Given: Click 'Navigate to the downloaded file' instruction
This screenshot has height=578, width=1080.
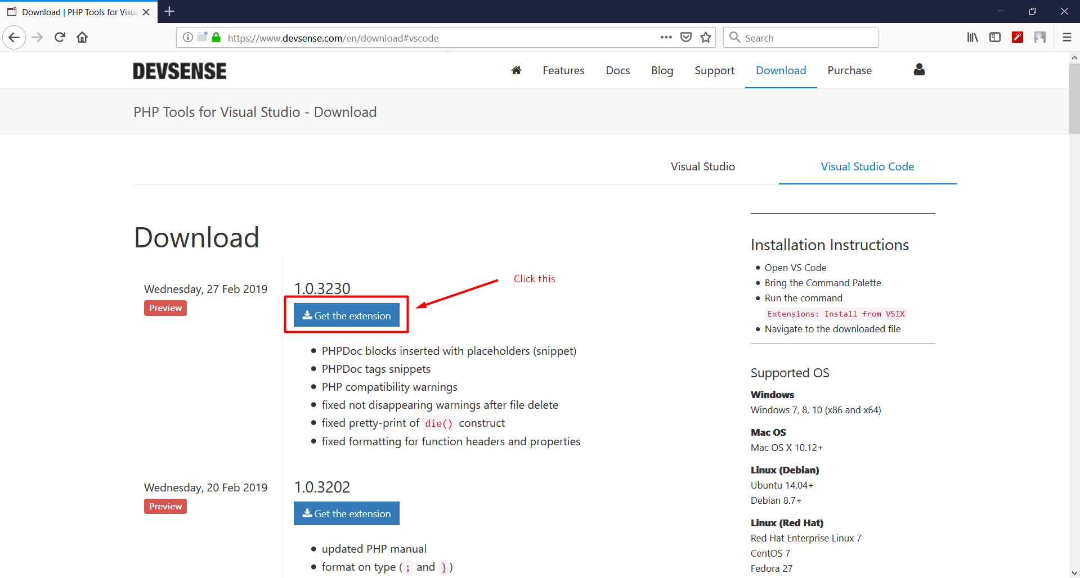Looking at the screenshot, I should click(x=832, y=329).
